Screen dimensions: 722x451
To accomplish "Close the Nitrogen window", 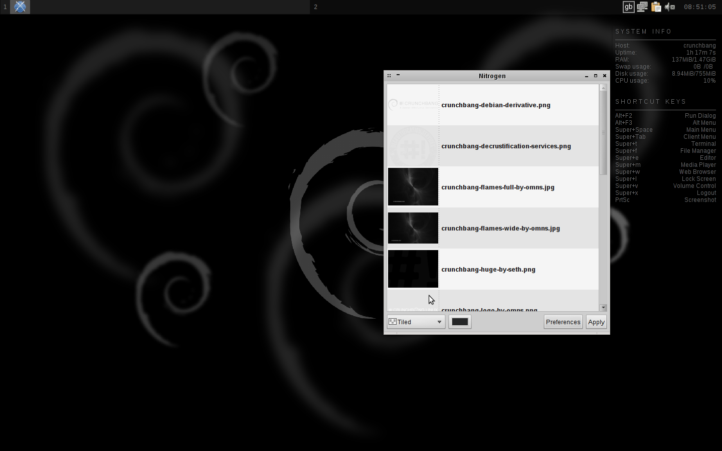I will (605, 76).
